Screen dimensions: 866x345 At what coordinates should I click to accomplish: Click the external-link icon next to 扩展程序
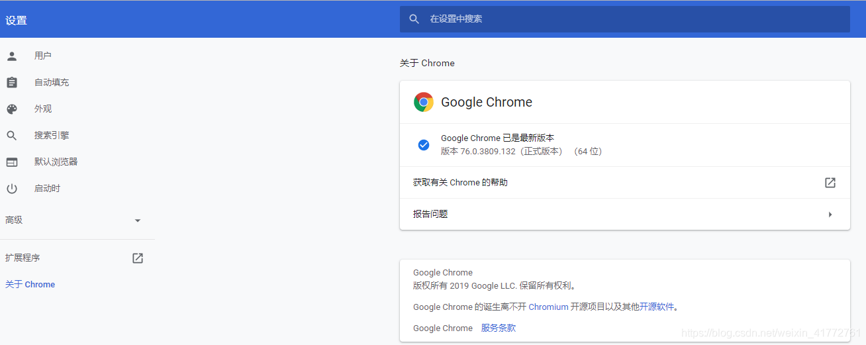(x=138, y=258)
